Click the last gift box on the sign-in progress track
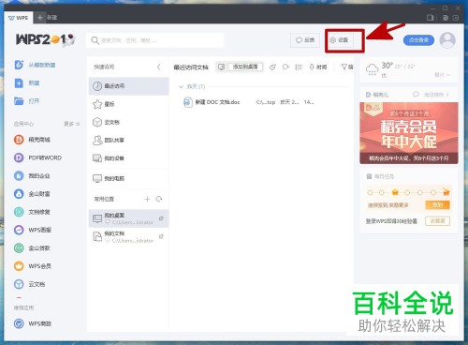The image size is (468, 345). tap(446, 192)
